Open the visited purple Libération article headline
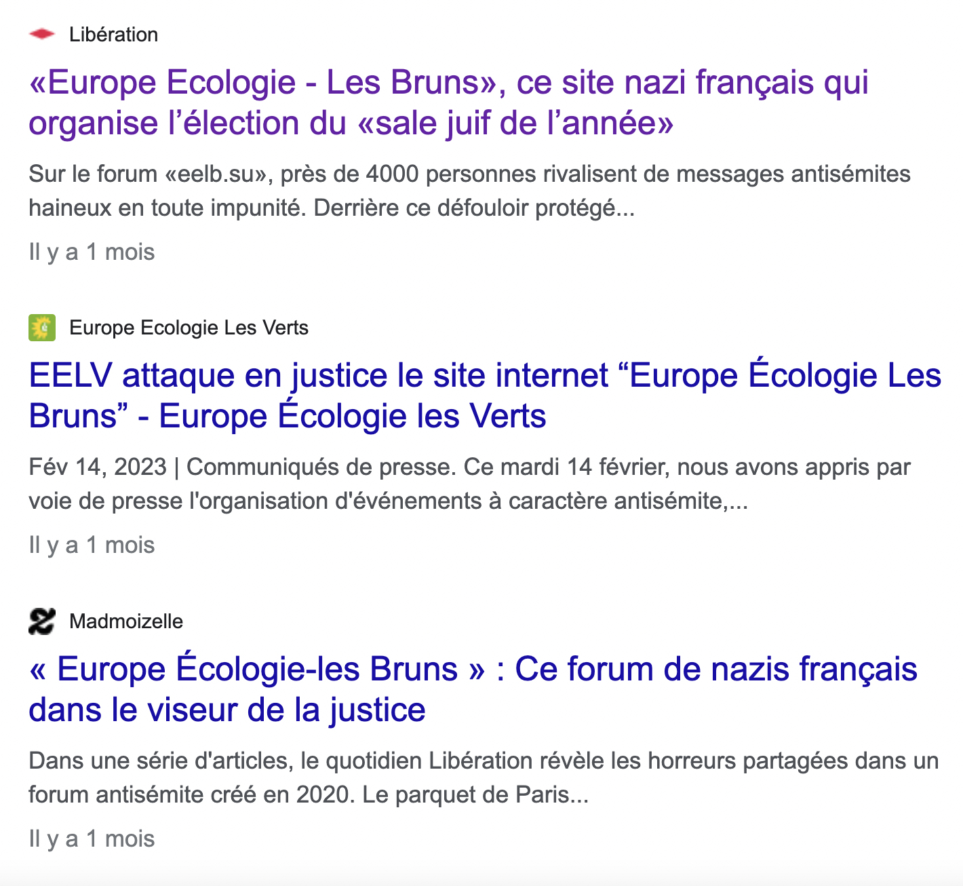963x886 pixels. point(448,102)
